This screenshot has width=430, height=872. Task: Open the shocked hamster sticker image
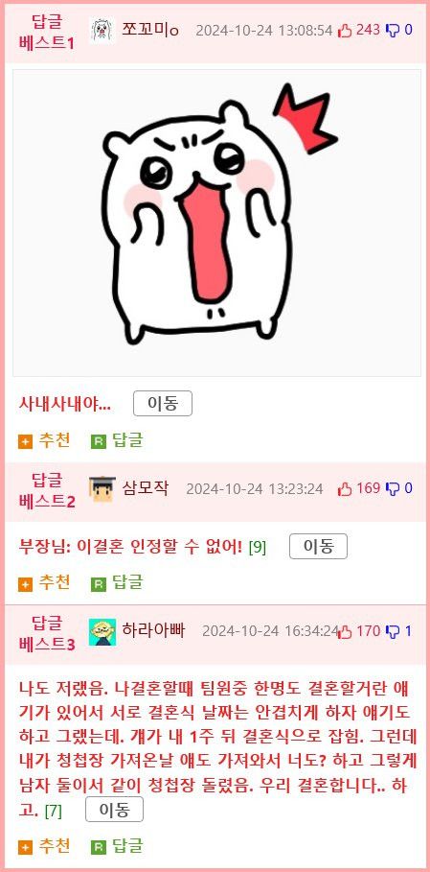pos(217,223)
